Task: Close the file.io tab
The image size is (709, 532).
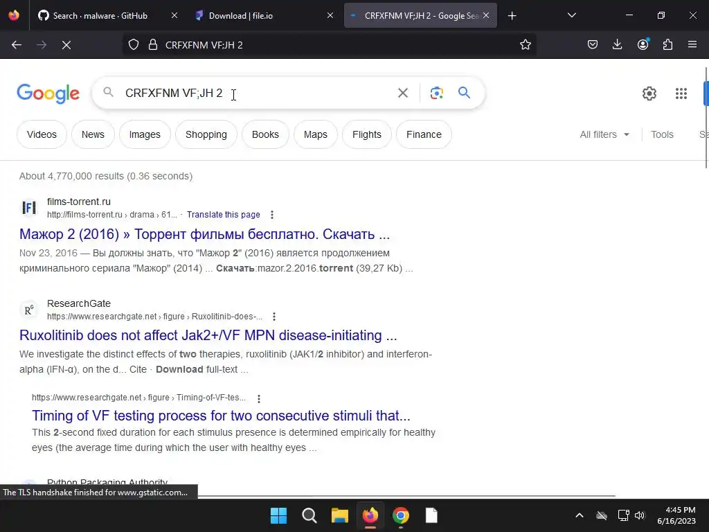Action: coord(330,16)
